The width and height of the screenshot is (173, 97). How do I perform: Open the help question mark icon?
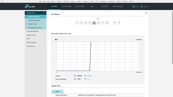146,13
